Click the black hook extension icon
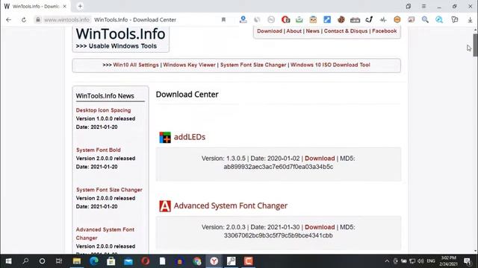The height and width of the screenshot is (268, 478). (369, 20)
